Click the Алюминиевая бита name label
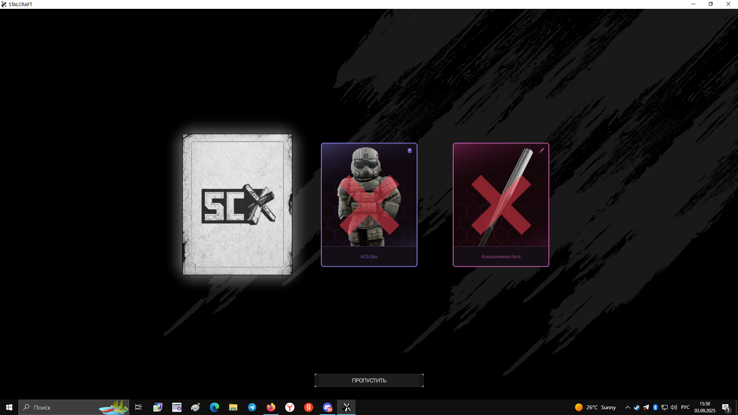Image resolution: width=738 pixels, height=415 pixels. (x=501, y=257)
